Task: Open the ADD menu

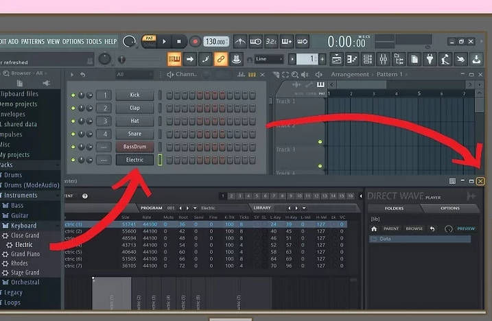Action: click(13, 41)
